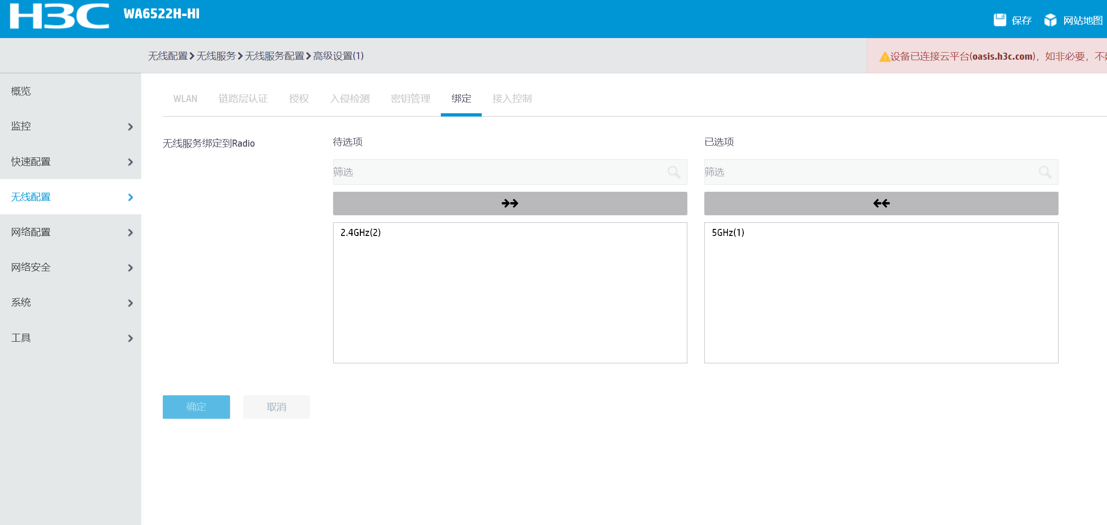This screenshot has width=1107, height=525.
Task: Move all items left with double arrow
Action: point(881,204)
